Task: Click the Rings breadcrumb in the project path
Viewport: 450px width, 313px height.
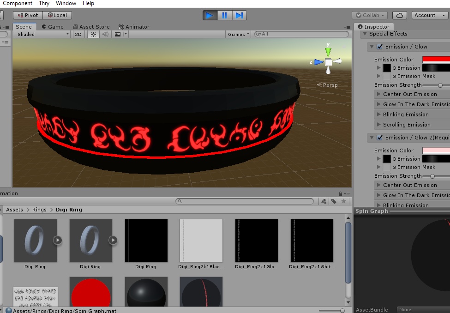Action: tap(39, 210)
